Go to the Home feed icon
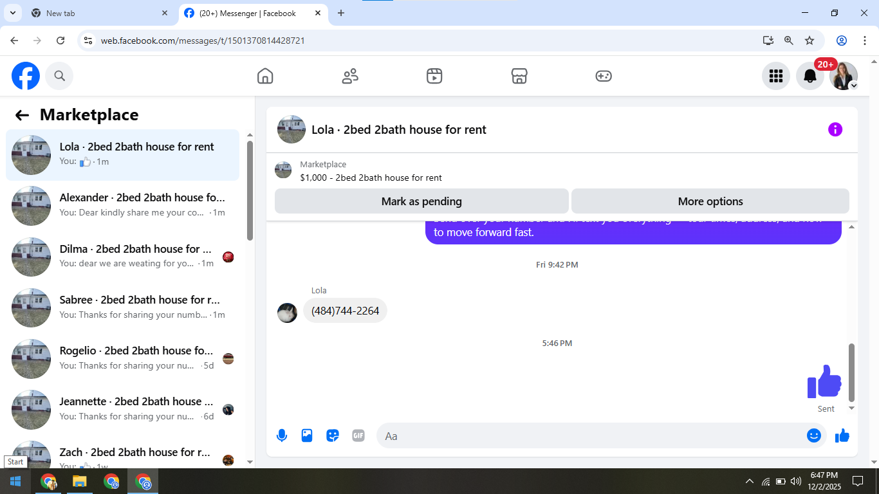The height and width of the screenshot is (494, 879). pyautogui.click(x=265, y=76)
